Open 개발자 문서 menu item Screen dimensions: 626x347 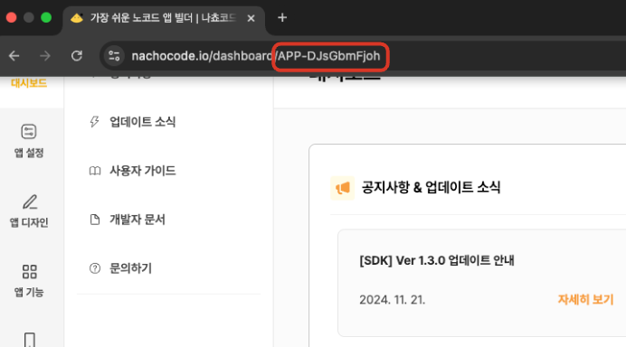pyautogui.click(x=138, y=220)
